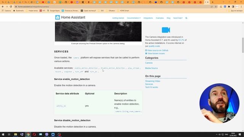Open Task View on the taskbar
Viewport: 244px width, 137px height.
(9, 134)
